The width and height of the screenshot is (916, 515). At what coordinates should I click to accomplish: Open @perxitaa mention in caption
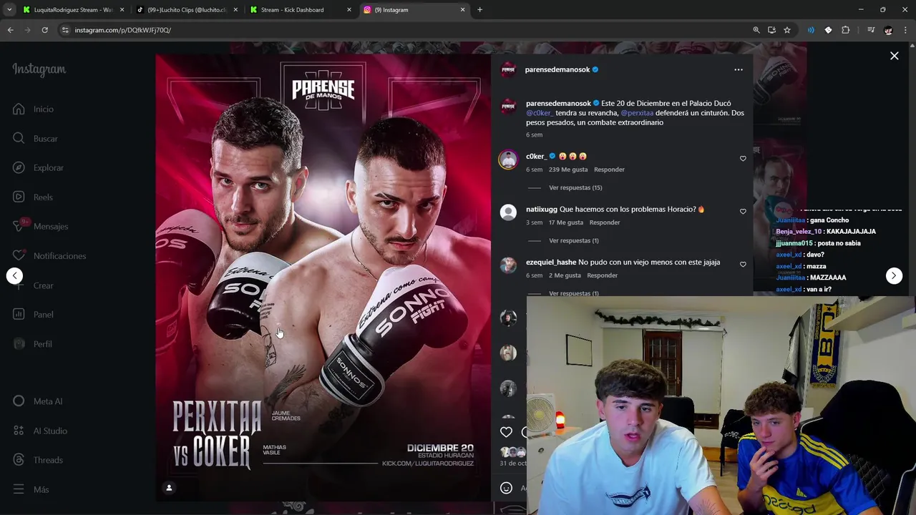637,113
